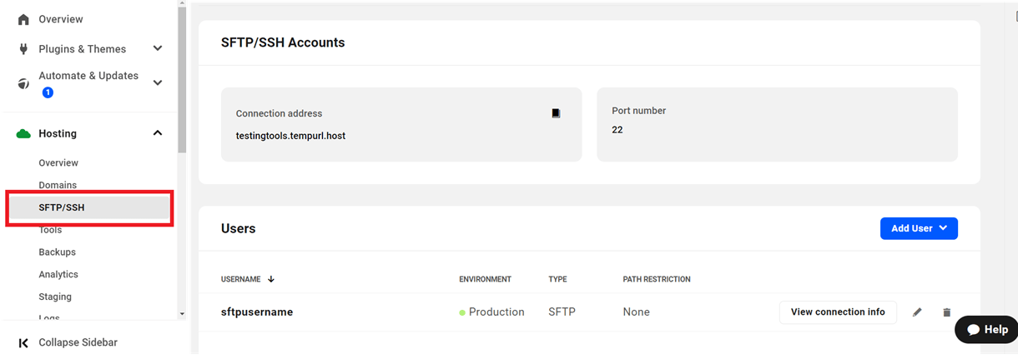This screenshot has height=364, width=1018.
Task: Open the Add User dropdown
Action: 918,228
